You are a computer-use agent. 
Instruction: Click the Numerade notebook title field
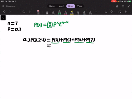(x=11, y=6)
